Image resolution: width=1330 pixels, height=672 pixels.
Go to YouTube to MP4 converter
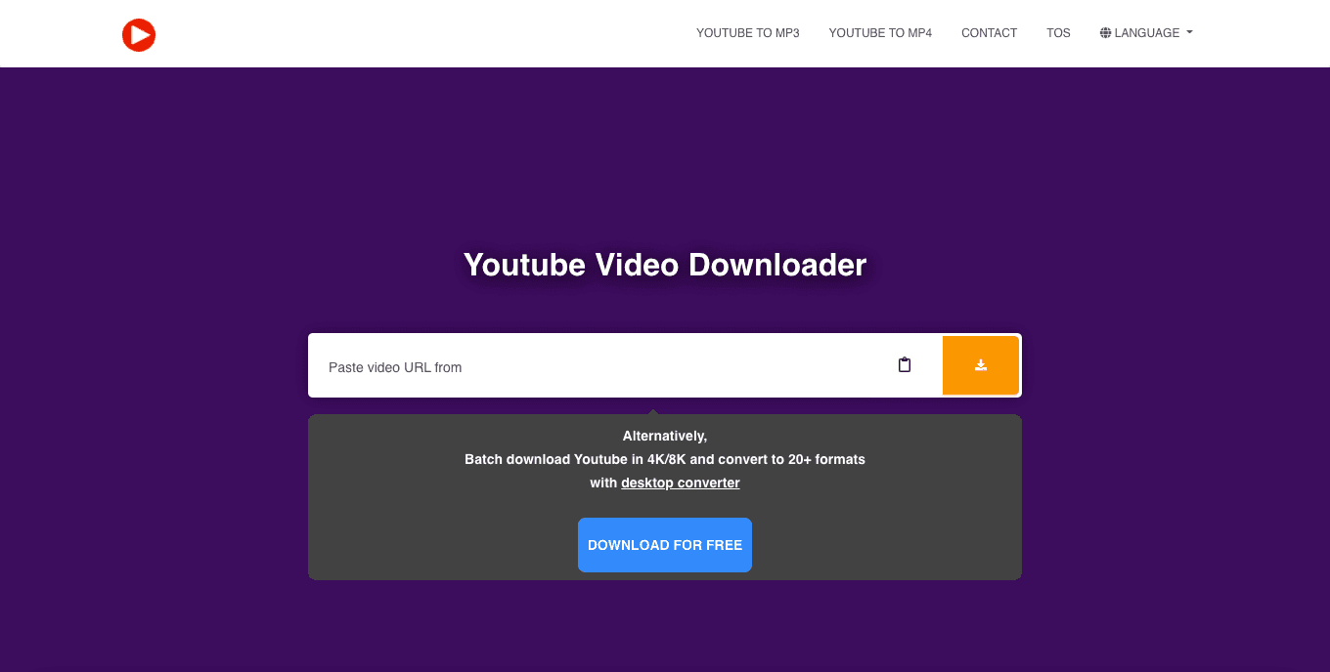pos(880,33)
